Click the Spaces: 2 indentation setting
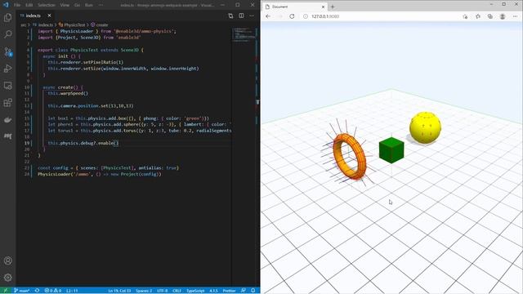The width and height of the screenshot is (523, 294). point(144,291)
